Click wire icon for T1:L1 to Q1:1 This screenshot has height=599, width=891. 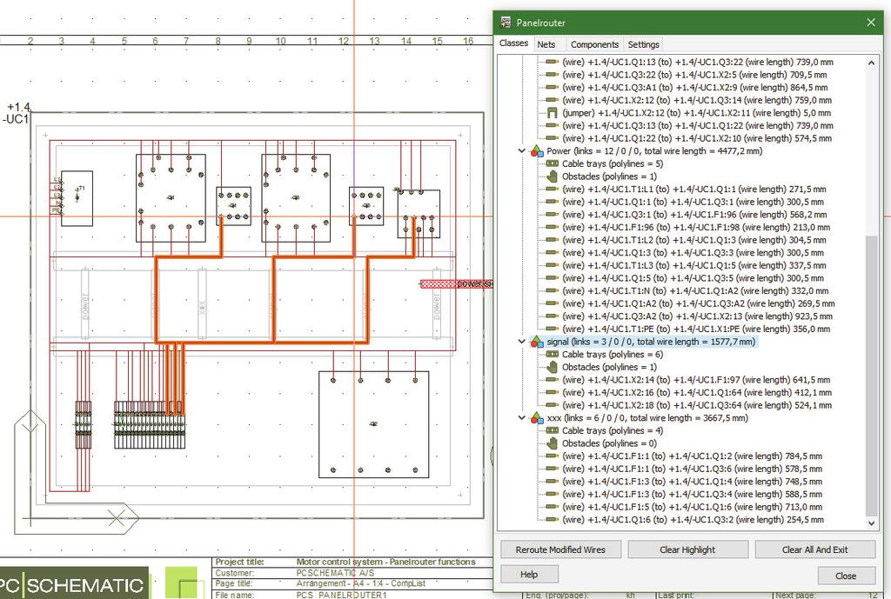(x=552, y=189)
